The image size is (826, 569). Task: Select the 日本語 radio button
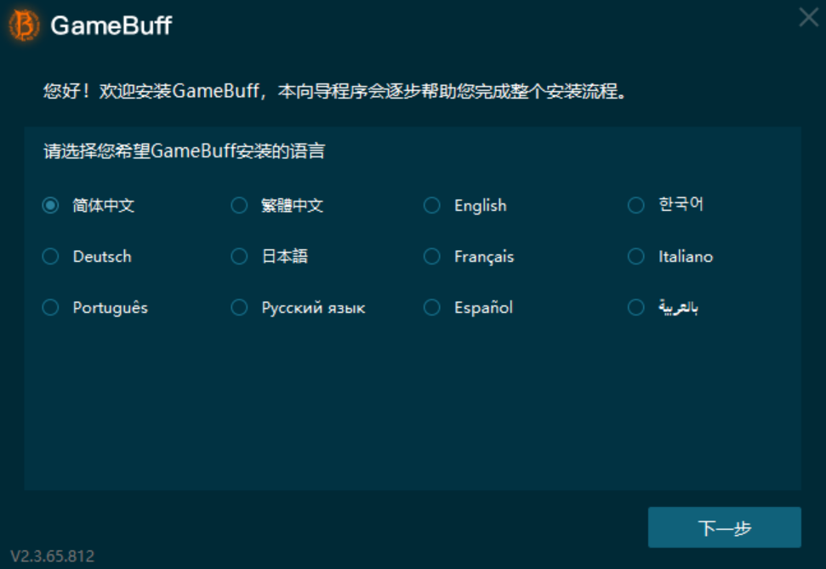pos(239,257)
